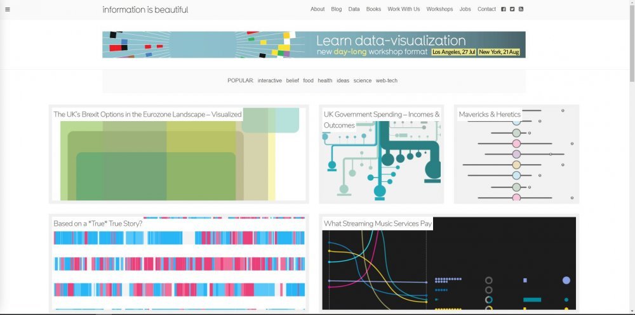Open the About menu item
The height and width of the screenshot is (315, 635).
click(317, 9)
